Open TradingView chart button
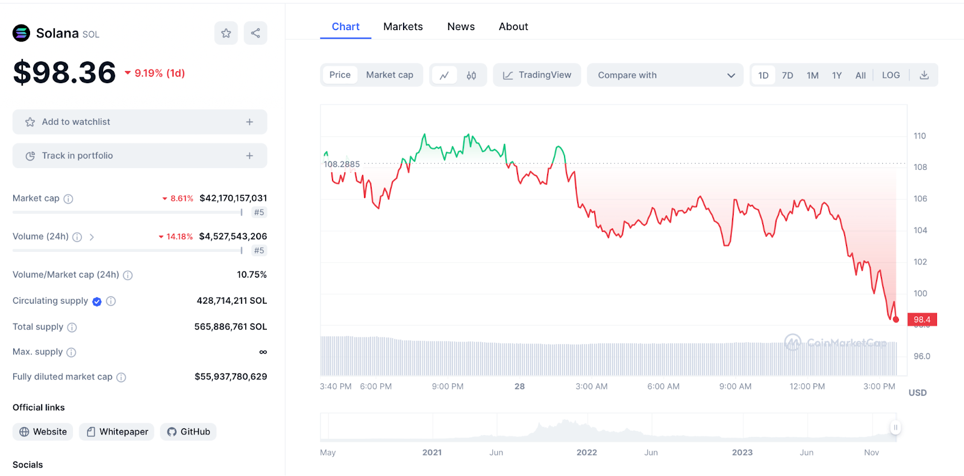The height and width of the screenshot is (476, 964). [x=537, y=75]
